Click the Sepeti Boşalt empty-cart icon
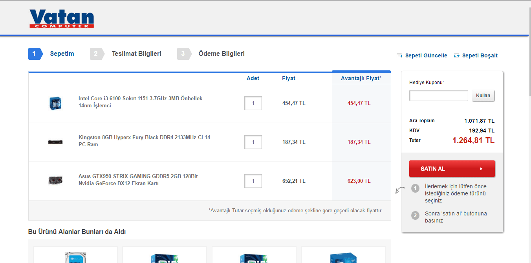This screenshot has width=531, height=263. pyautogui.click(x=456, y=56)
